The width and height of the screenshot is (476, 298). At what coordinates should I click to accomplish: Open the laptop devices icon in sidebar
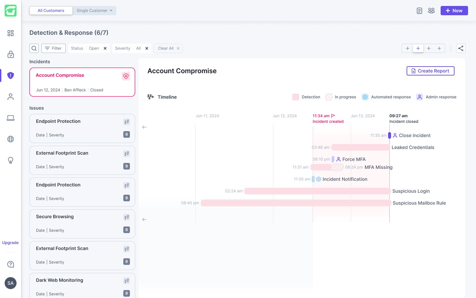tap(11, 118)
